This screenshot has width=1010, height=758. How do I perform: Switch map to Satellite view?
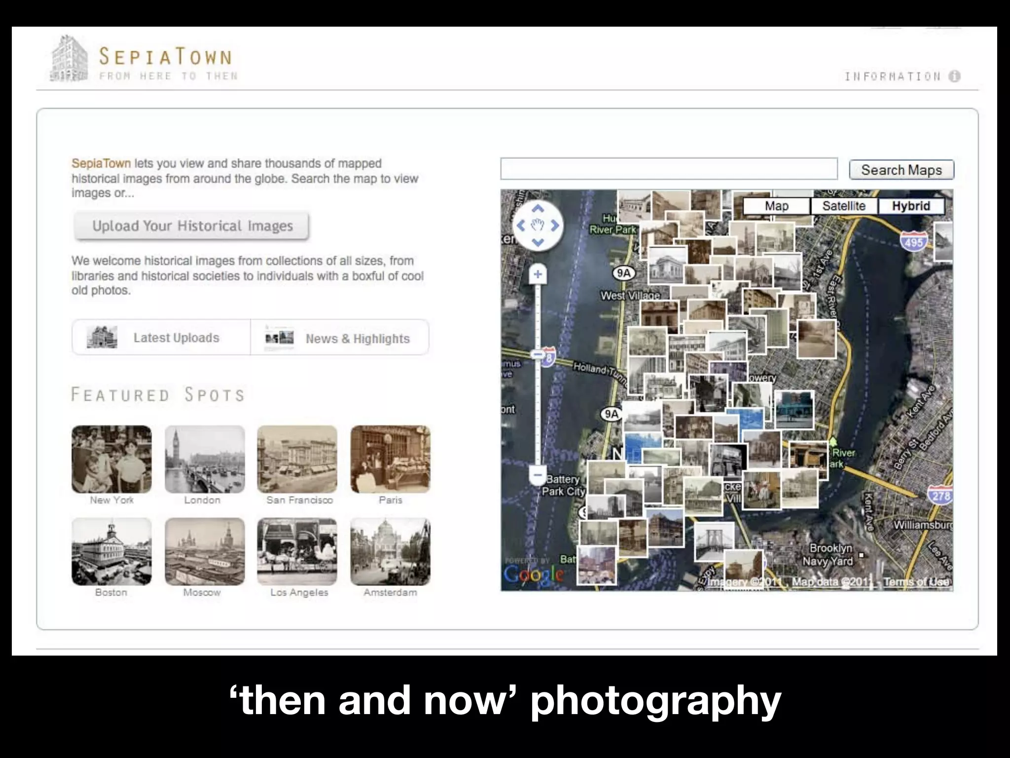(844, 206)
